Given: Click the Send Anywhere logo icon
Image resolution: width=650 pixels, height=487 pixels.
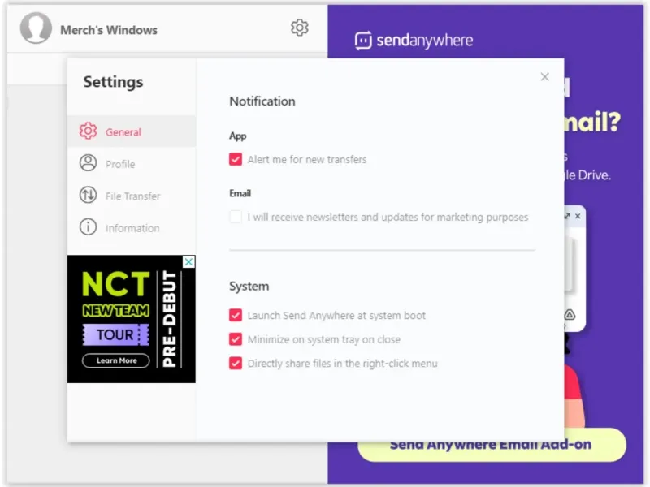Looking at the screenshot, I should pyautogui.click(x=363, y=41).
